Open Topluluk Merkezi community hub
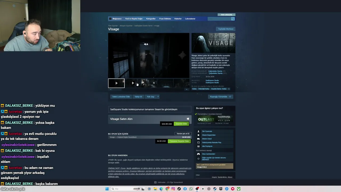The image size is (341, 192). pyautogui.click(x=226, y=29)
